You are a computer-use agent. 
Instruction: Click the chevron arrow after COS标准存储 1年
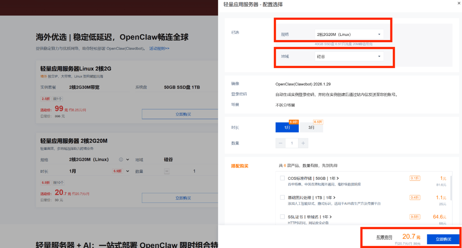[x=338, y=178]
